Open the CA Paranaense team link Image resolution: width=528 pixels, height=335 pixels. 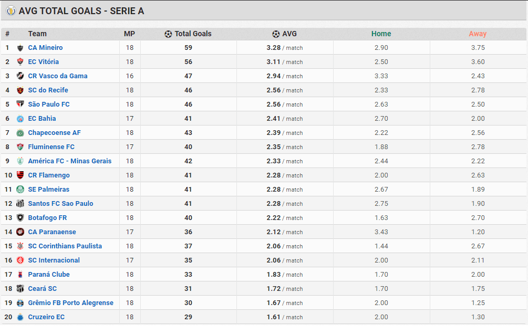(52, 232)
